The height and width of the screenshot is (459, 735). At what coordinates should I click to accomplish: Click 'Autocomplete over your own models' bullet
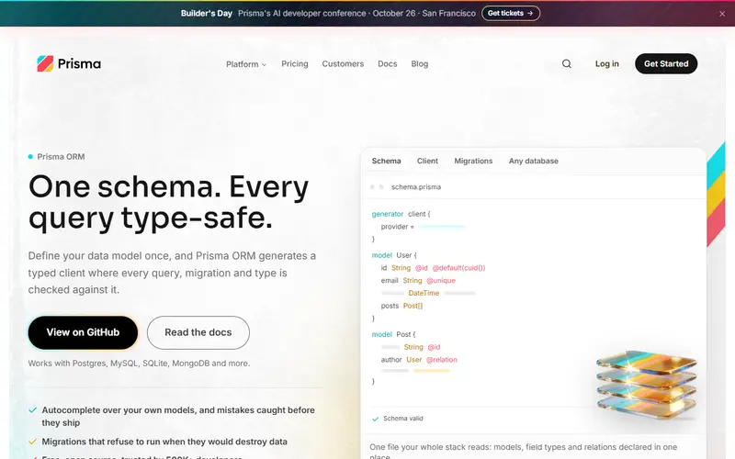coord(178,416)
